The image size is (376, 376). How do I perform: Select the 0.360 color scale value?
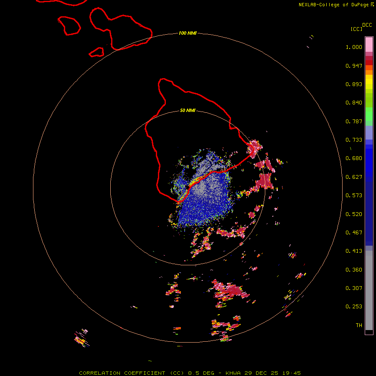[x=354, y=270]
